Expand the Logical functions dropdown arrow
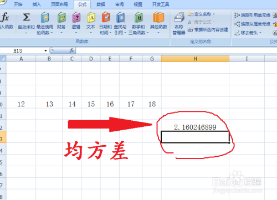 point(76,33)
